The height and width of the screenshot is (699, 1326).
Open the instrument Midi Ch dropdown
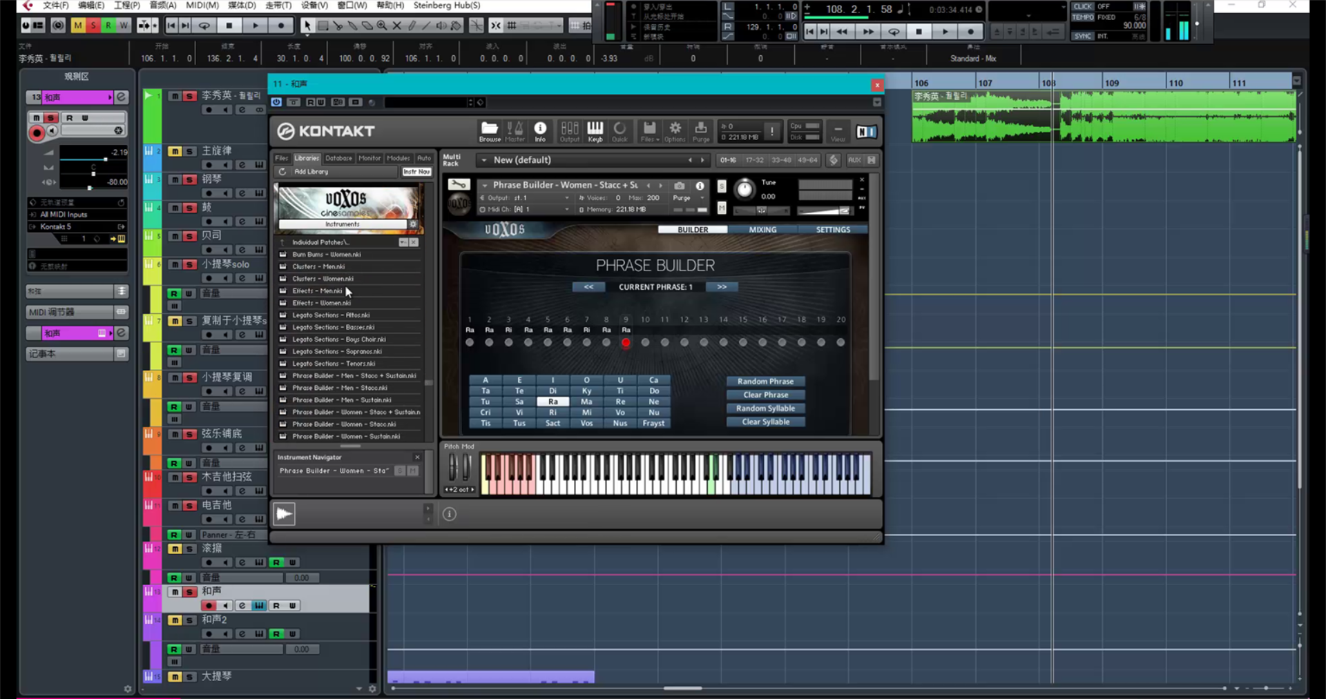(566, 209)
